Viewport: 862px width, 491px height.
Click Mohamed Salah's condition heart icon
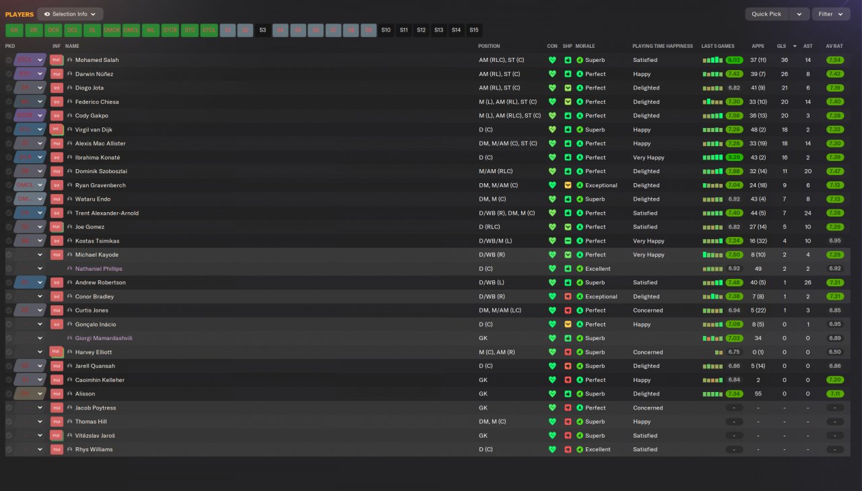tap(552, 60)
